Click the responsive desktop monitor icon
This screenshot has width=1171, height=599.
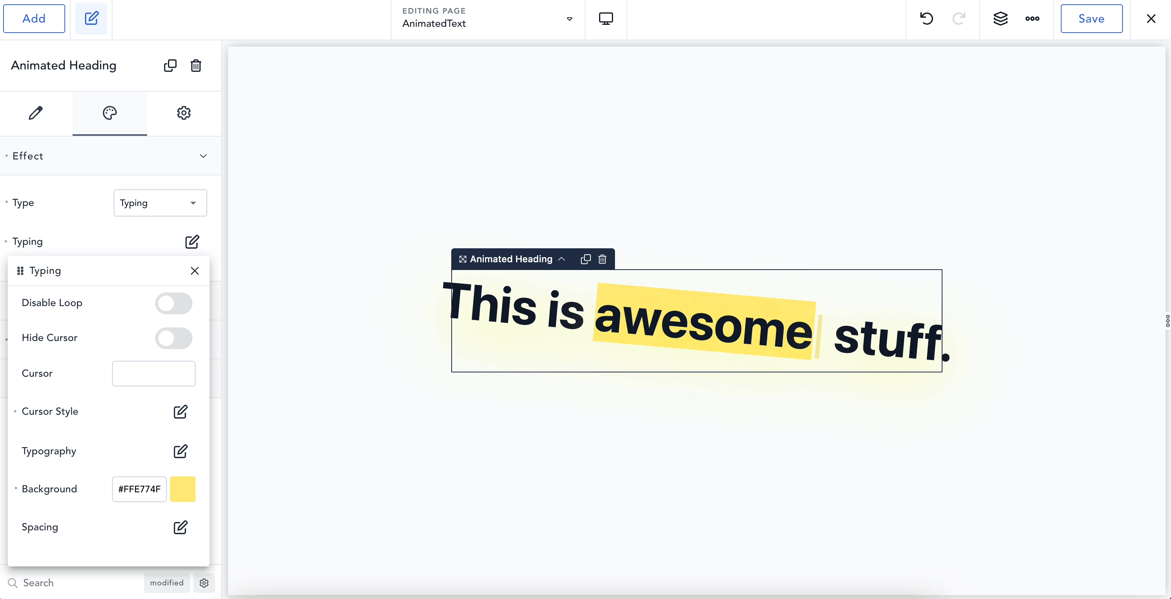[x=606, y=19]
